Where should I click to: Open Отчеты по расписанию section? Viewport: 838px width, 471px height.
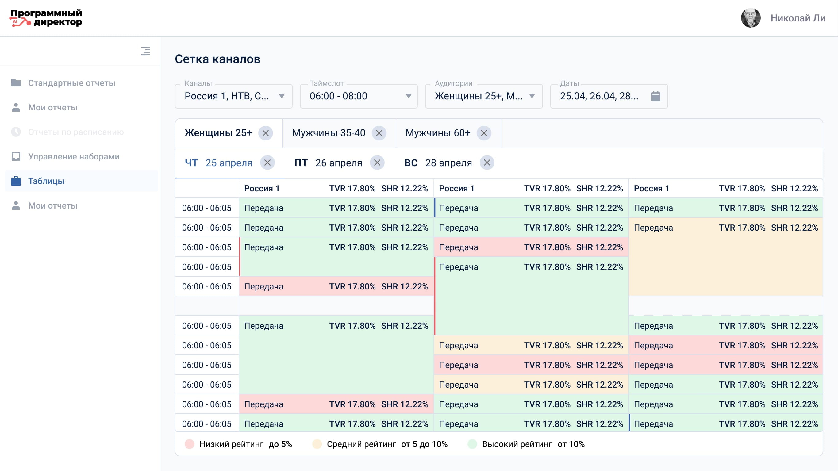click(x=76, y=132)
